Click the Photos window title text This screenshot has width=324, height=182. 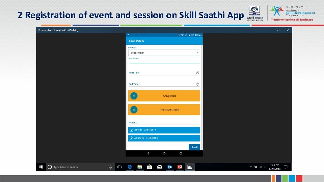click(58, 30)
